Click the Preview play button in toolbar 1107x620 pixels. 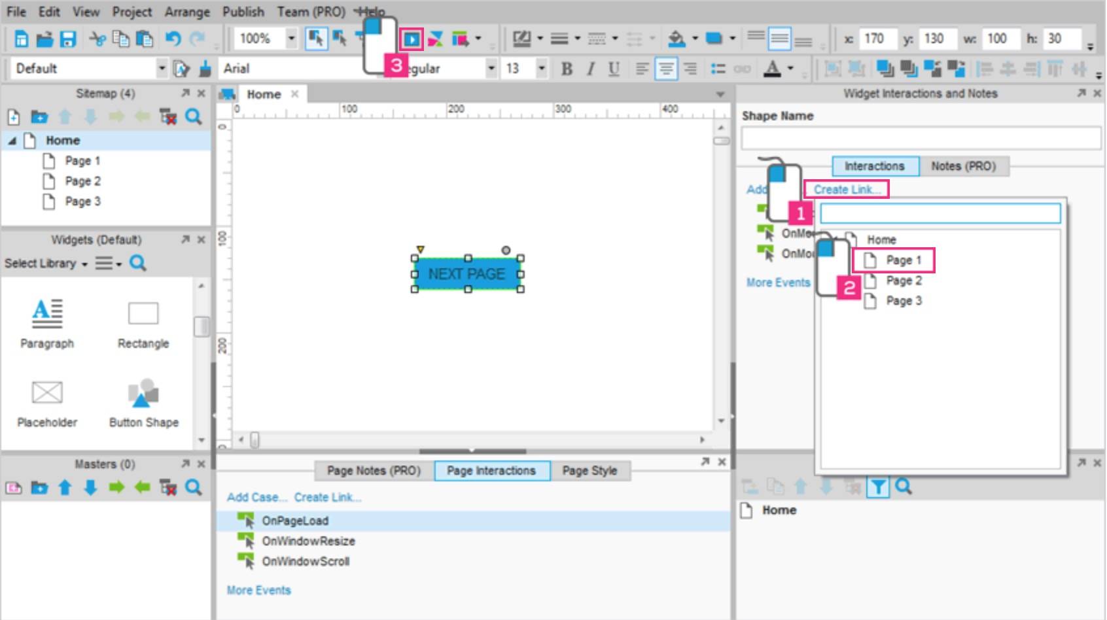click(412, 39)
